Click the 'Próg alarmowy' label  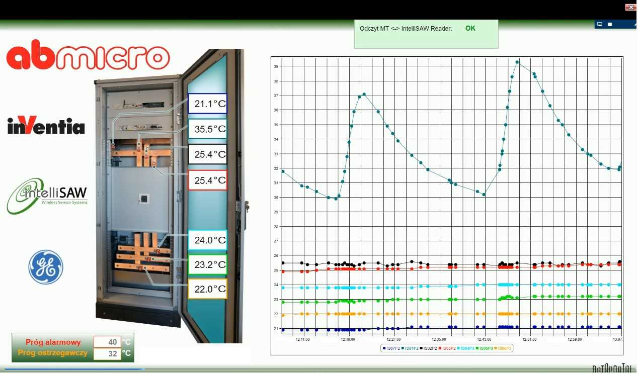tap(53, 342)
